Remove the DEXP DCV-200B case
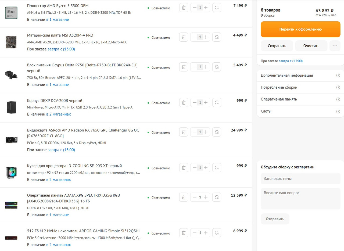The width and height of the screenshot is (344, 251). click(183, 102)
